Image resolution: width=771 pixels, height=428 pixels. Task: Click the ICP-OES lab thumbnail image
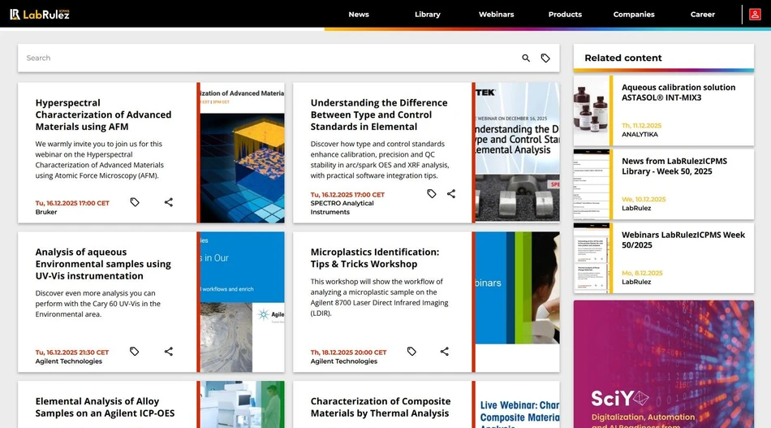click(243, 404)
